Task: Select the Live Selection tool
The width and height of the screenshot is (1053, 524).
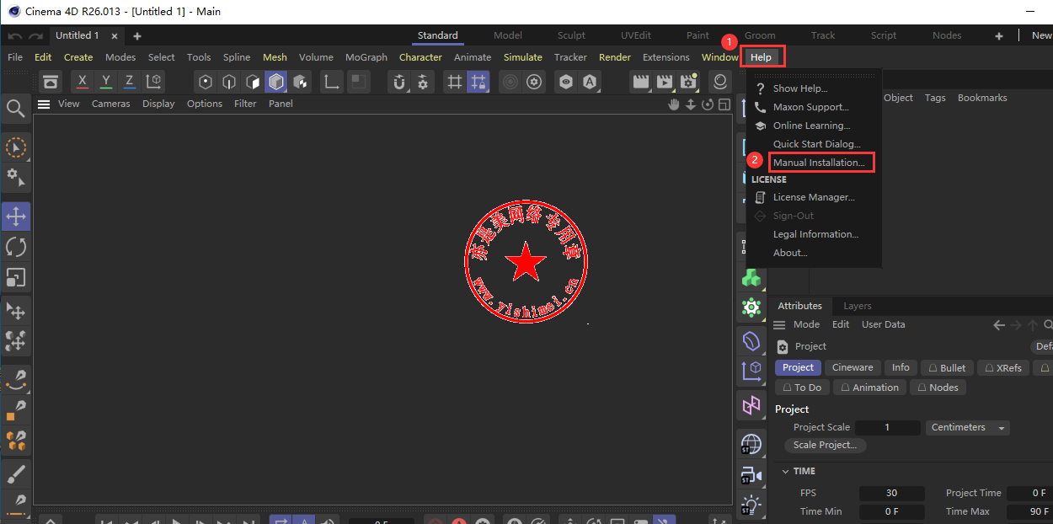Action: pyautogui.click(x=16, y=147)
